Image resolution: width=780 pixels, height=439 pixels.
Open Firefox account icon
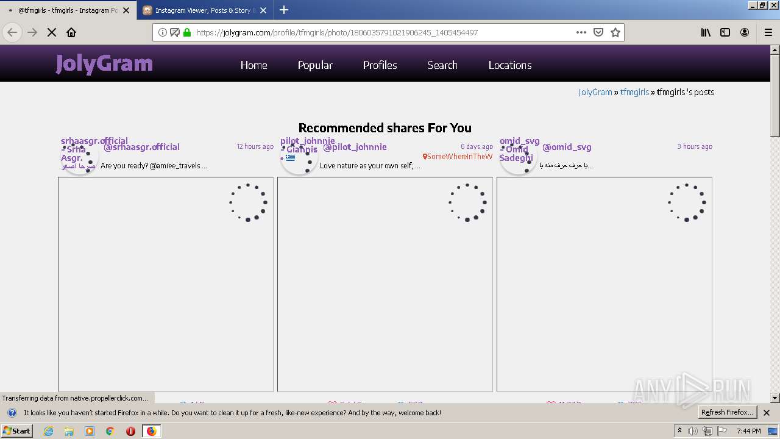[745, 32]
